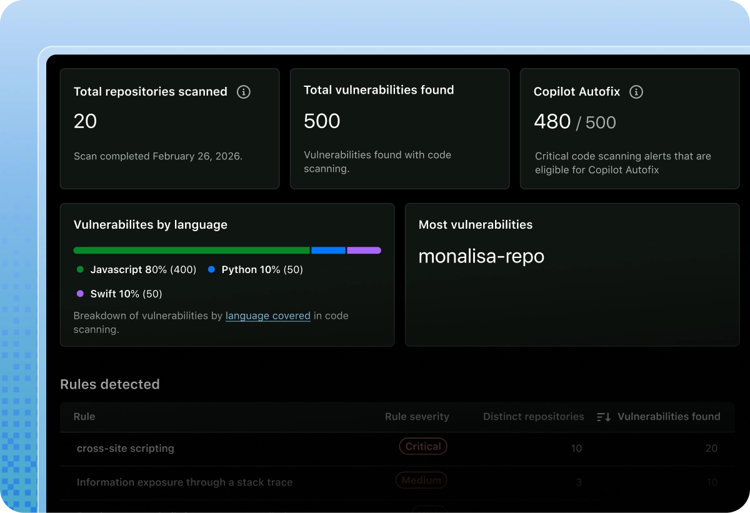Click the purple Swift legend dot
The width and height of the screenshot is (750, 513).
tap(80, 294)
